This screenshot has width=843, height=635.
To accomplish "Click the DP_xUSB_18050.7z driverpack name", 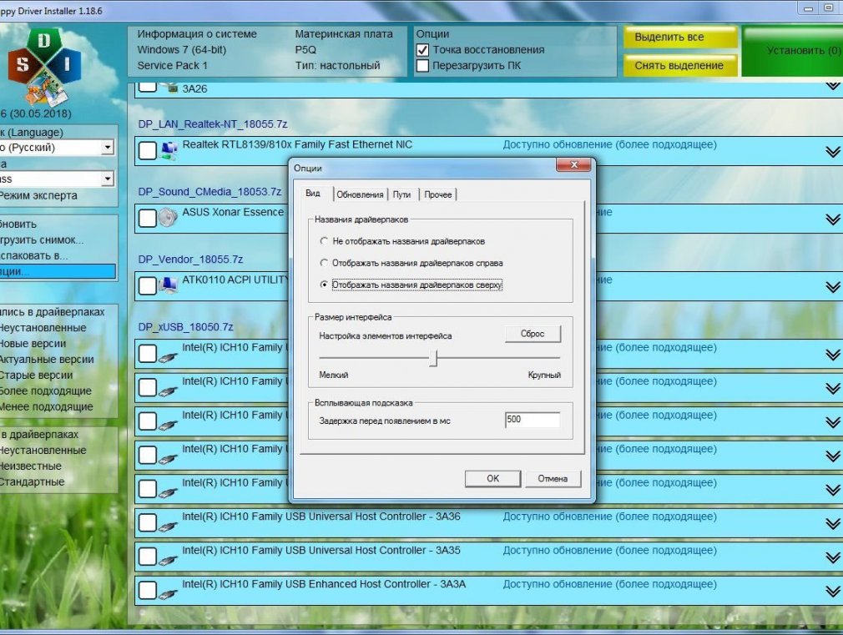I will 185,327.
